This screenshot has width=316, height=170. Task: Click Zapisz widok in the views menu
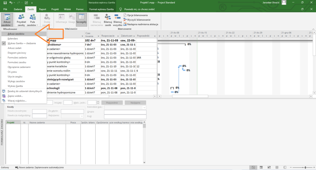[x=17, y=96]
